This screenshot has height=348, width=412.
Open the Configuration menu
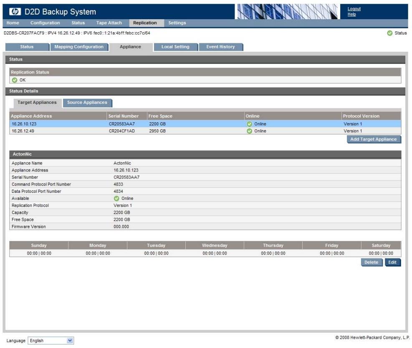coord(45,23)
